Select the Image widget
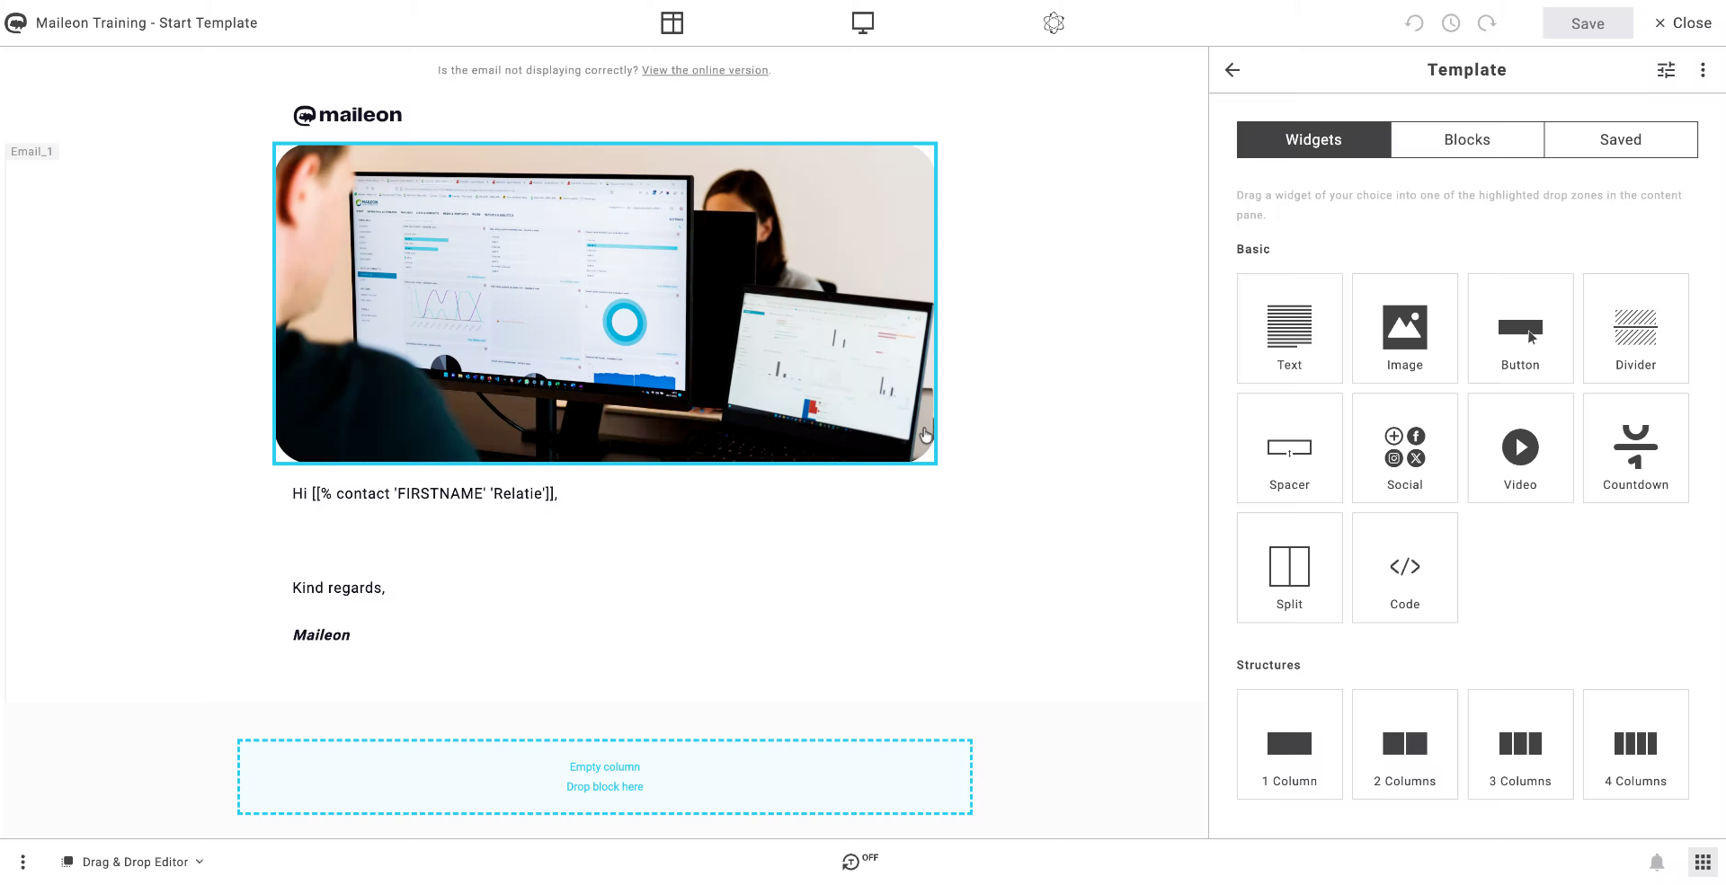 point(1404,329)
